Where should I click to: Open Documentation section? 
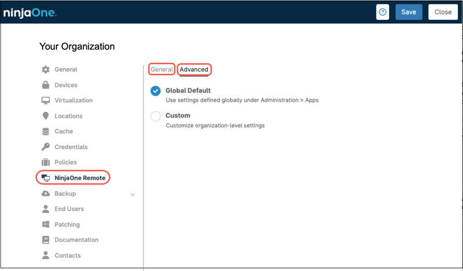(x=77, y=240)
